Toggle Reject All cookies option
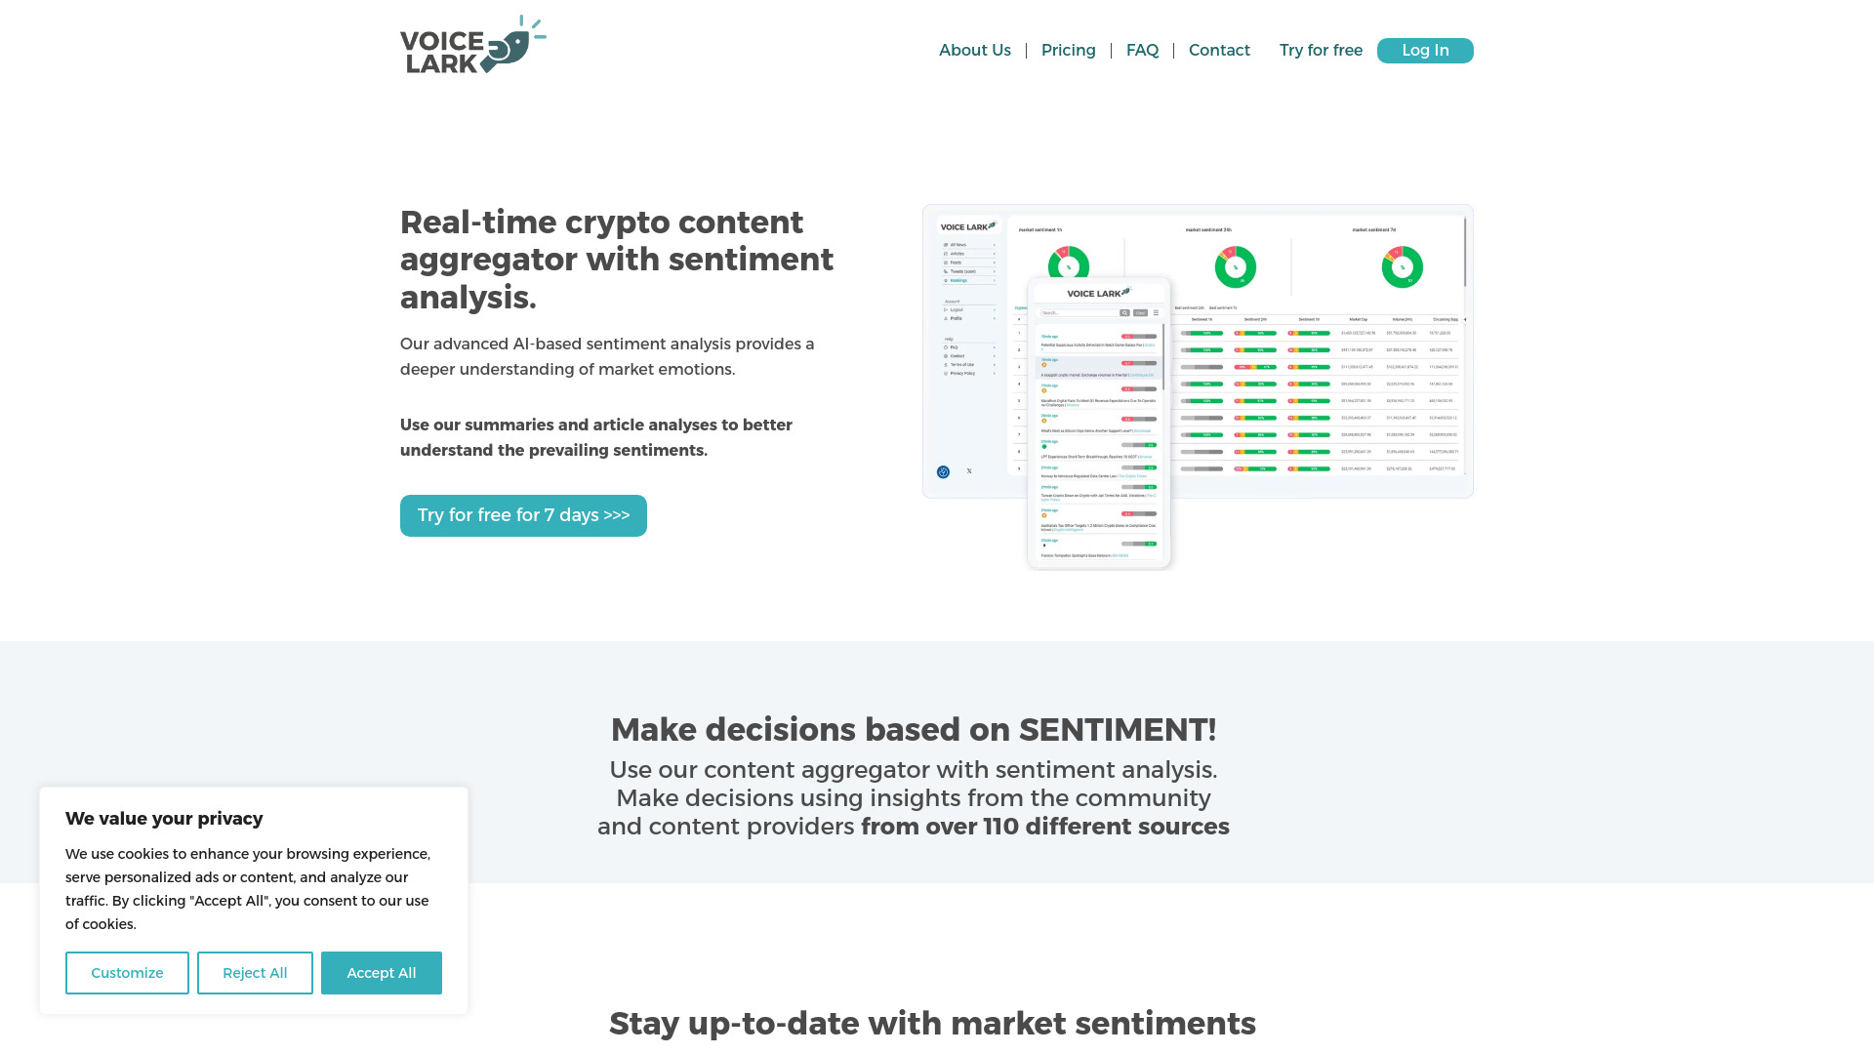This screenshot has height=1054, width=1874. [255, 973]
